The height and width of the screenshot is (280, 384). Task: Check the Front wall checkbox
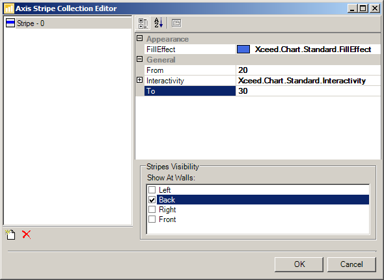pos(152,219)
